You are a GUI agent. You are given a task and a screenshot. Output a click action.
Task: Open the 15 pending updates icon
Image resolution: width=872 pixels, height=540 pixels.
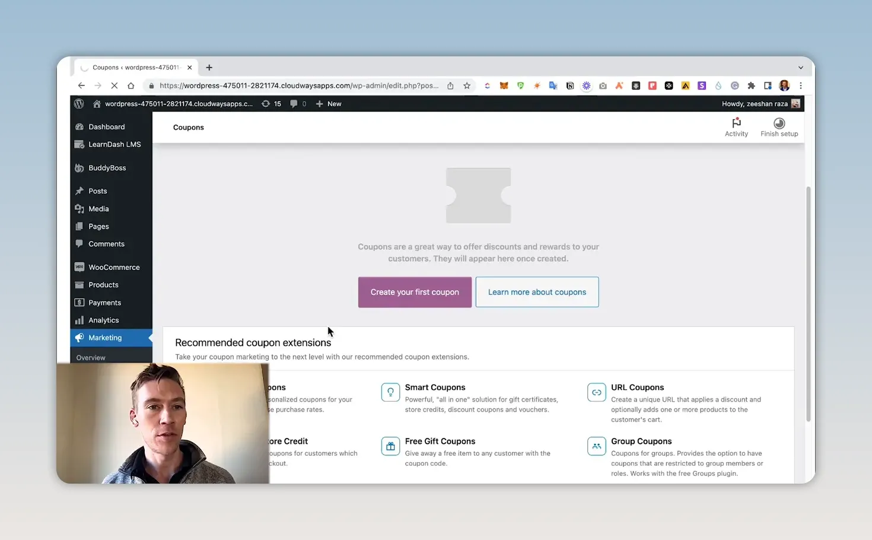click(271, 104)
